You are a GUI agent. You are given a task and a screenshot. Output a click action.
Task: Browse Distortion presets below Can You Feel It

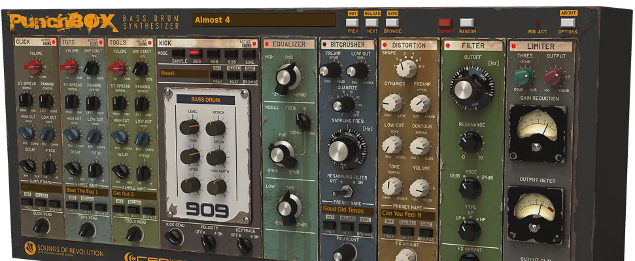click(x=427, y=231)
